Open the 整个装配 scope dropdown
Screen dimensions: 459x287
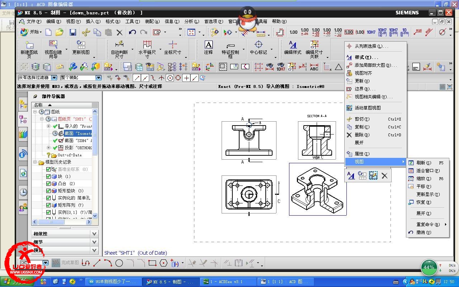coord(99,78)
